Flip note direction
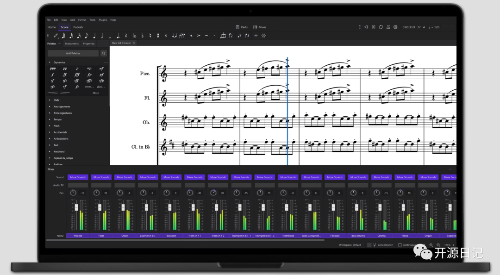 (231, 36)
